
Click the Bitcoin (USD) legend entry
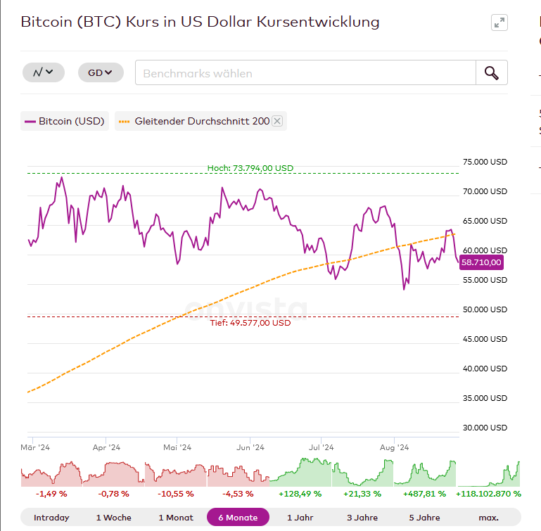click(x=64, y=121)
